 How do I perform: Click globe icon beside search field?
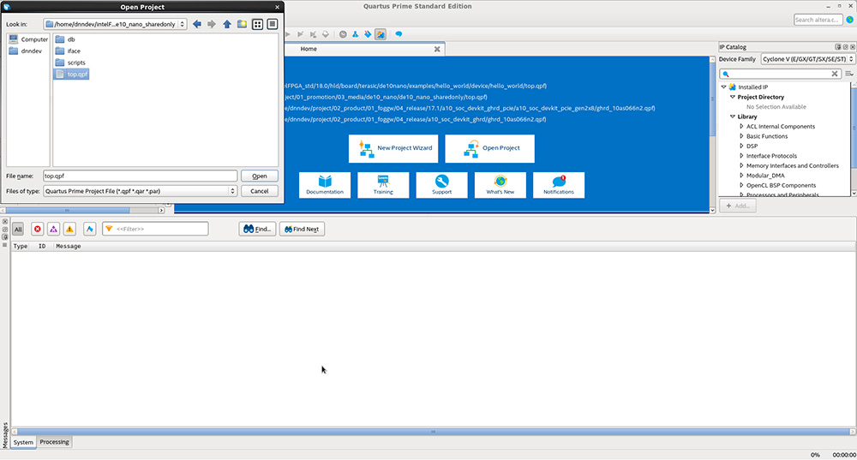[850, 20]
